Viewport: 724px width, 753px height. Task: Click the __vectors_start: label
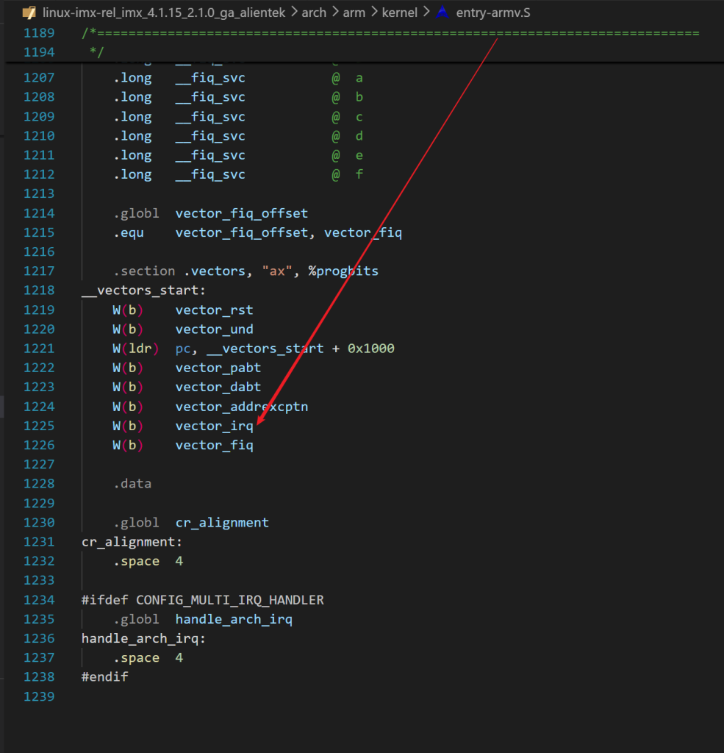(x=143, y=290)
